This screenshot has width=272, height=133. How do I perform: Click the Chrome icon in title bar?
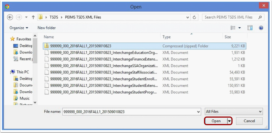(7, 7)
